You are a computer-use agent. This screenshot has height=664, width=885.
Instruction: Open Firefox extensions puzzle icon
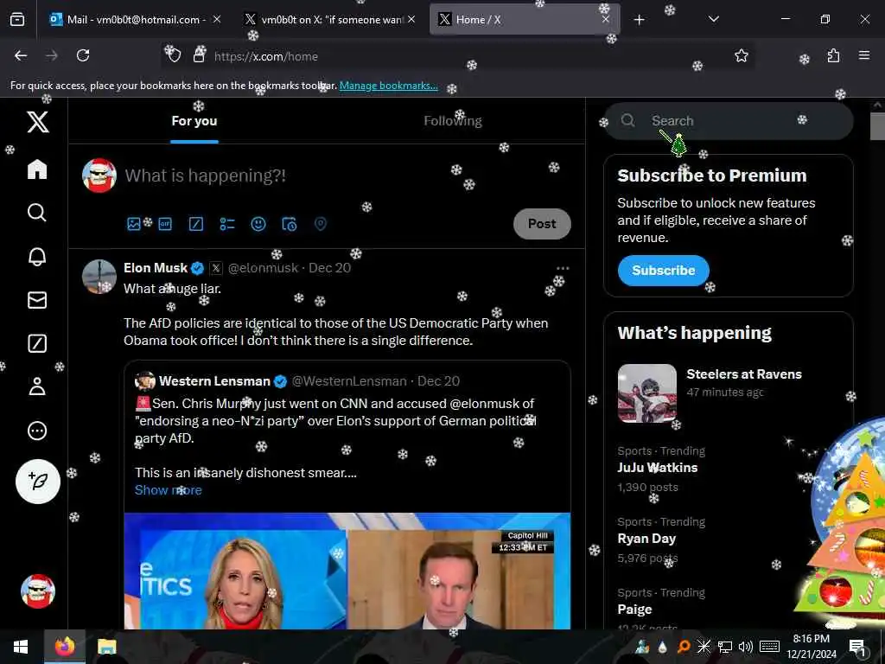[x=833, y=55]
